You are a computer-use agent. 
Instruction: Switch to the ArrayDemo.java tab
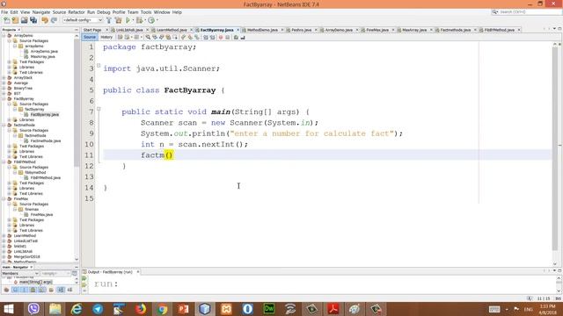point(339,30)
